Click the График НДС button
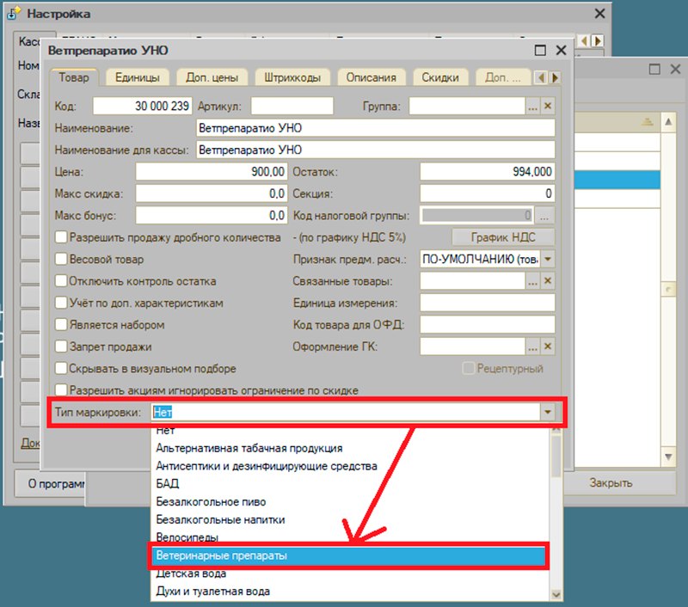This screenshot has width=688, height=607. [x=503, y=237]
